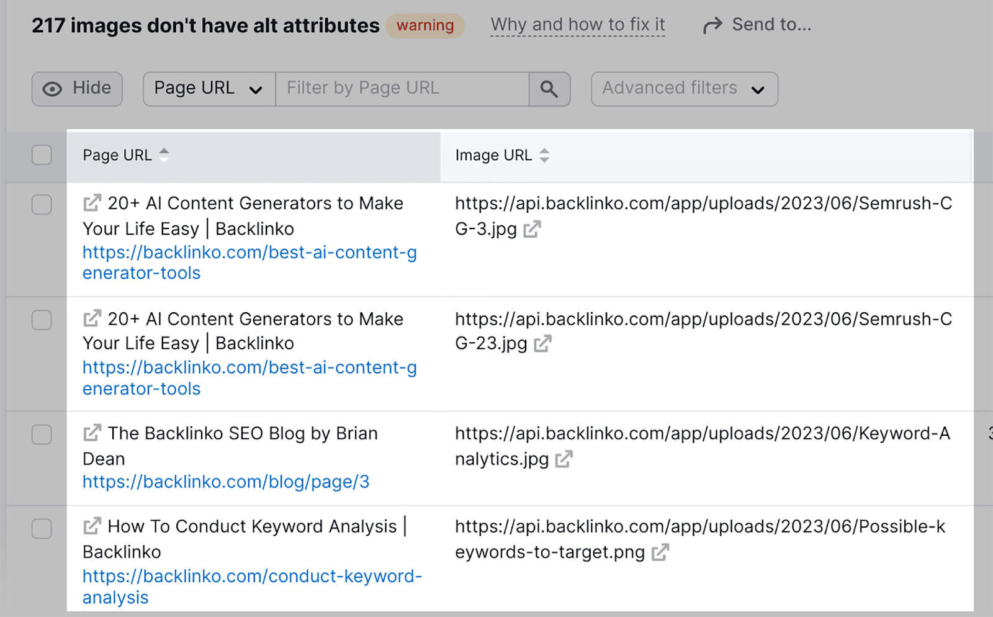Open the Why and how to fix it link

577,25
